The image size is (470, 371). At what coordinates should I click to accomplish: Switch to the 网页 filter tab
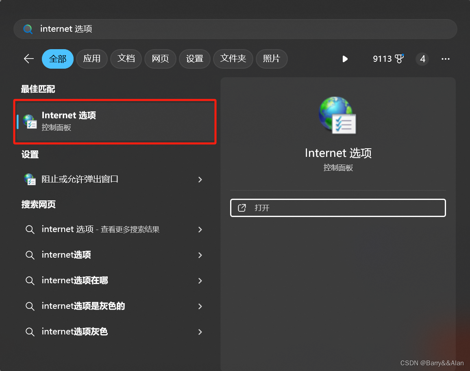[x=160, y=59]
